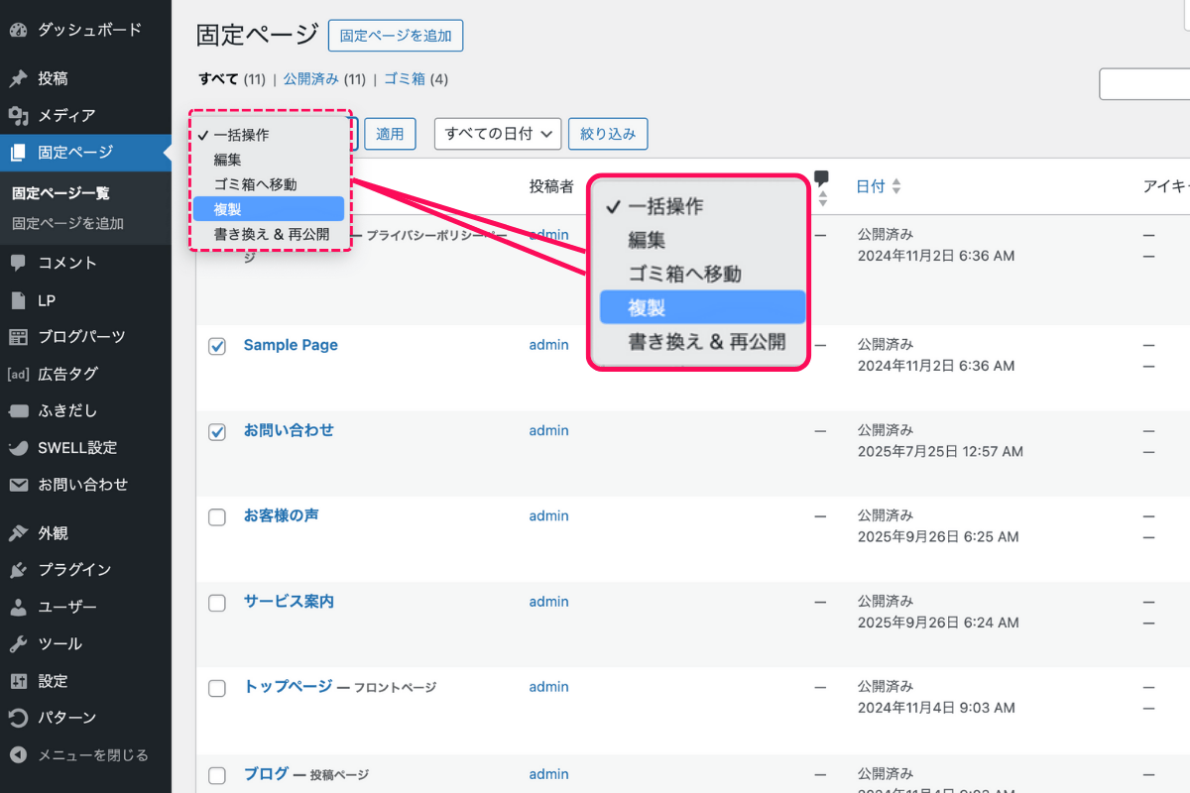Click the Comments speech bubble sidebar icon
This screenshot has width=1190, height=793.
click(18, 264)
